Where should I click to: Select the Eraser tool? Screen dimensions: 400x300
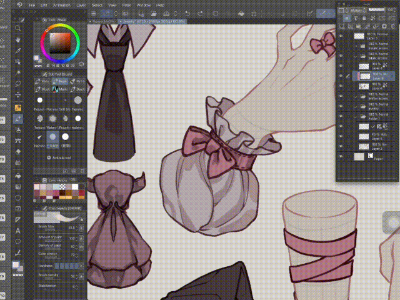pos(17,152)
